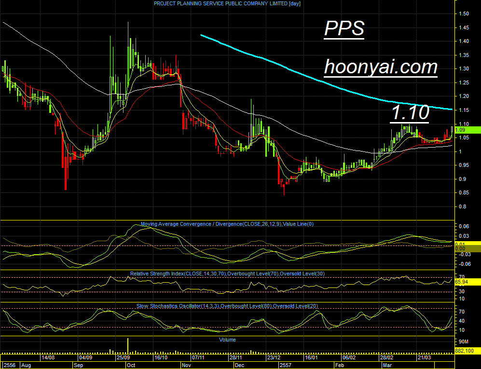Screen dimensions: 481x369
Task: Click the 23/12 date axis label
Action: click(274, 357)
